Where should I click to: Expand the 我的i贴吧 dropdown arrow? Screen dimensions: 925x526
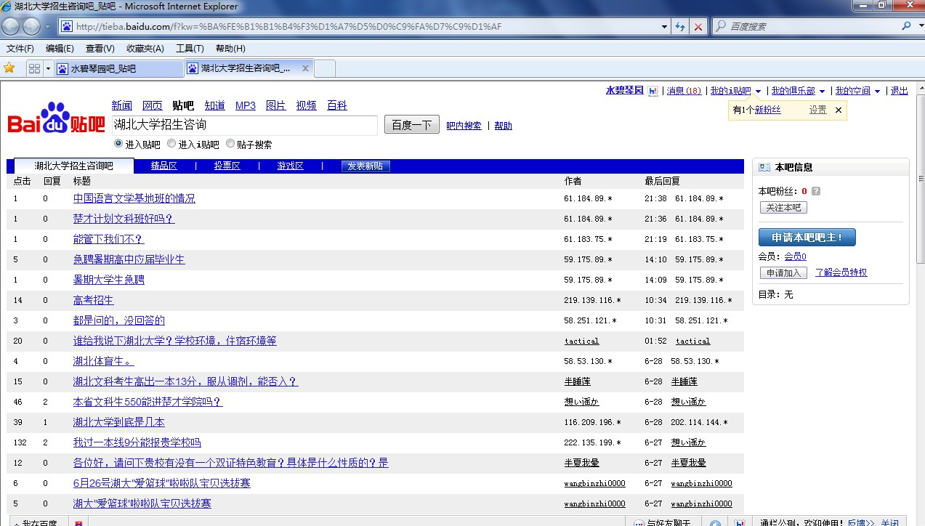pyautogui.click(x=759, y=92)
